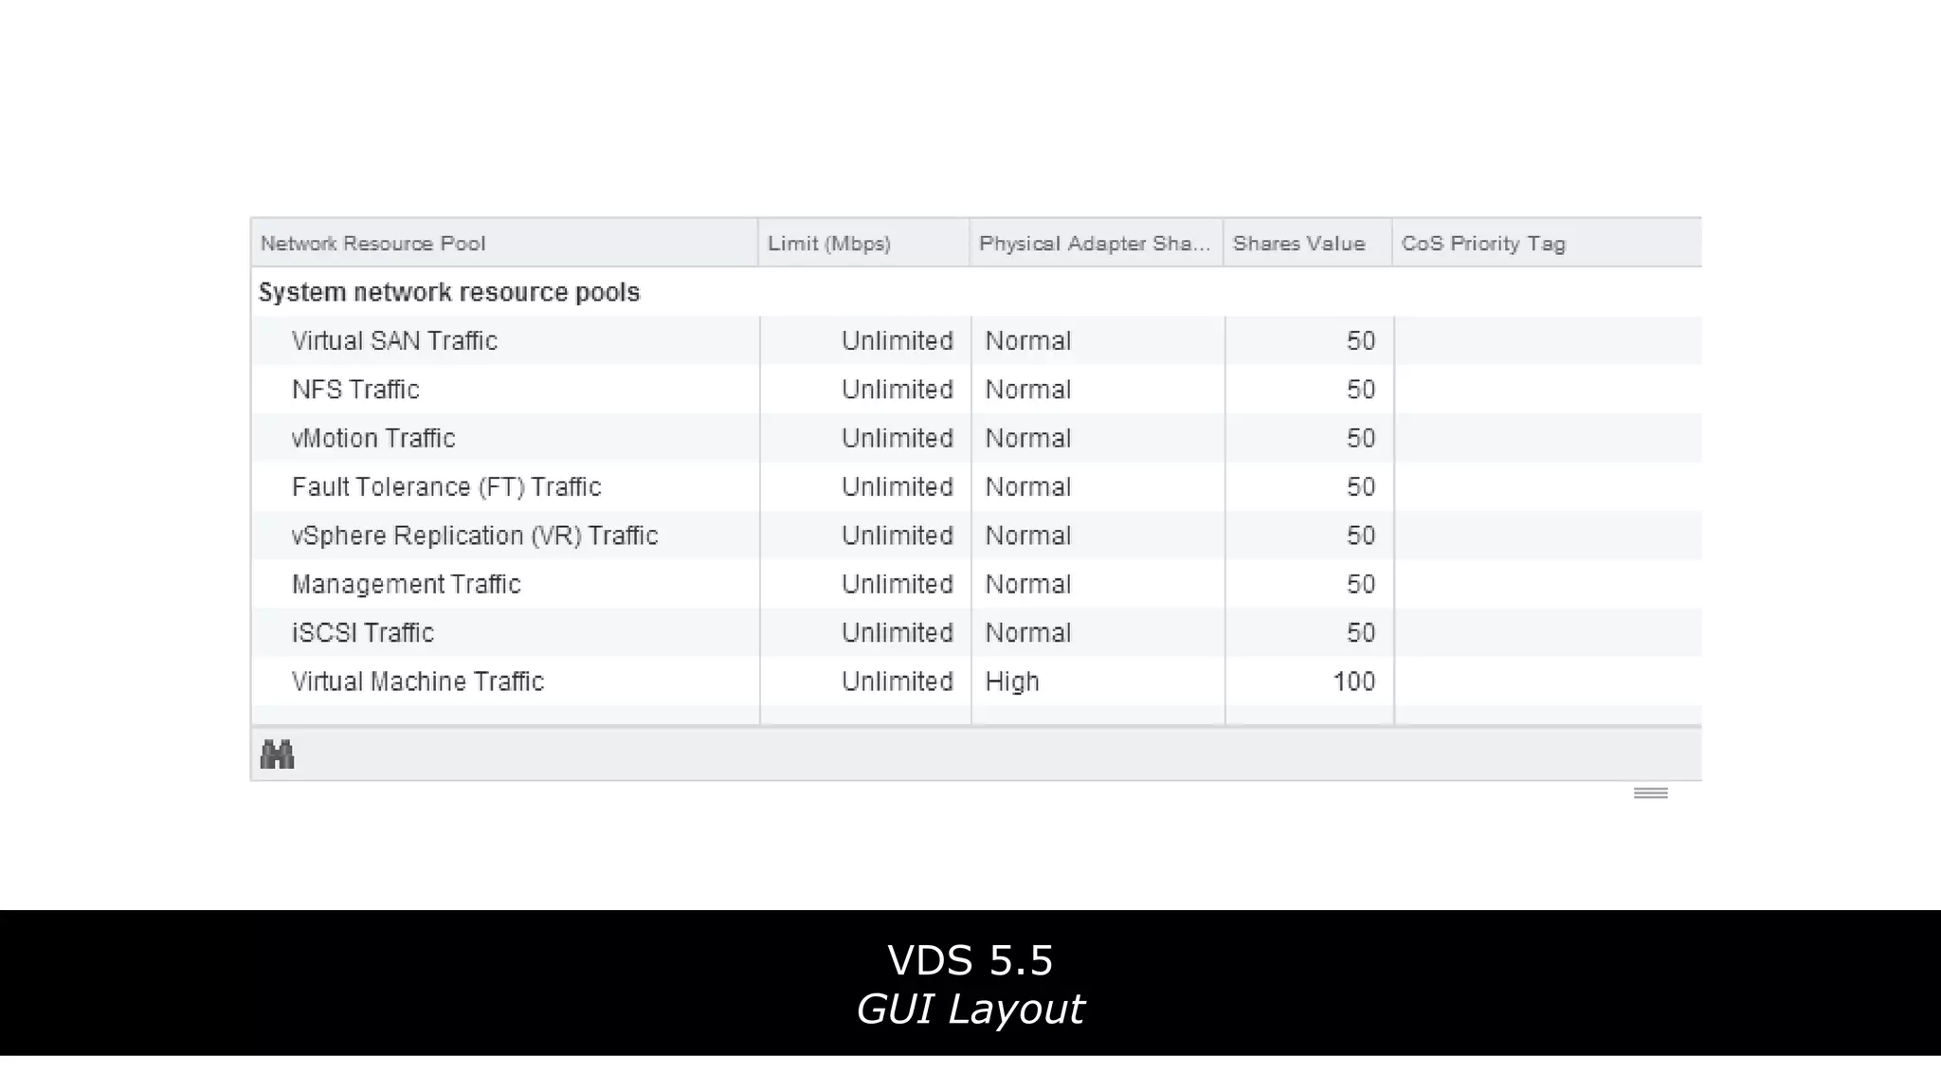Image resolution: width=1941 pixels, height=1092 pixels.
Task: Select the iSCSI Traffic pool
Action: (x=976, y=632)
